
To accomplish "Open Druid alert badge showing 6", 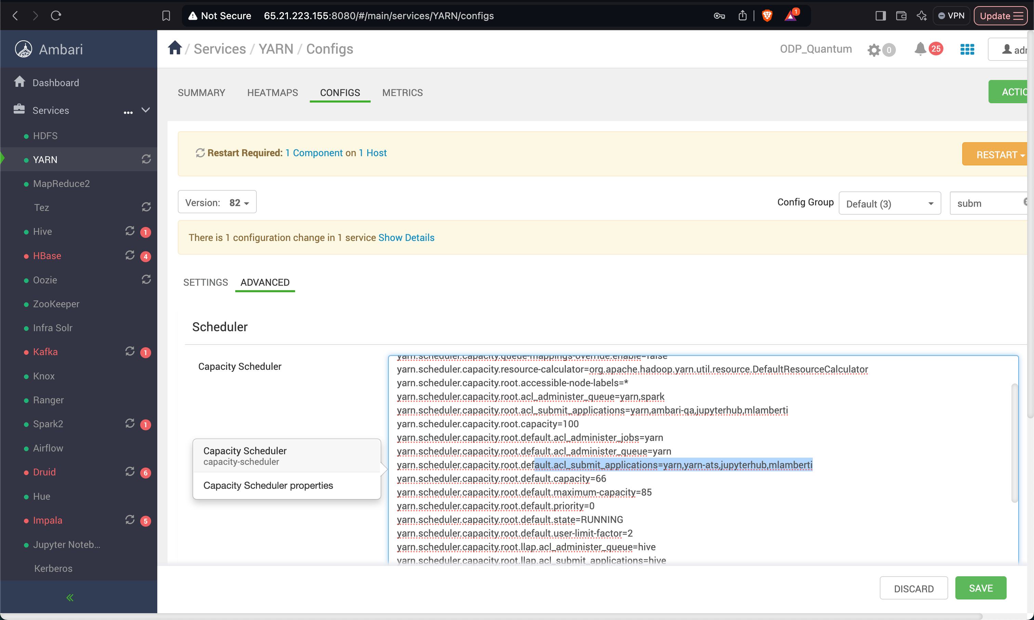I will tap(145, 473).
